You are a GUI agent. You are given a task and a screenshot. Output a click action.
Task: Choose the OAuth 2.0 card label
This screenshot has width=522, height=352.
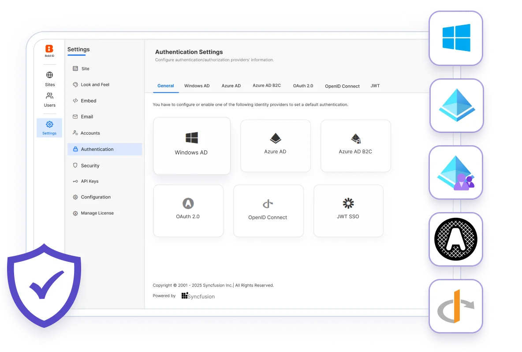pyautogui.click(x=188, y=217)
